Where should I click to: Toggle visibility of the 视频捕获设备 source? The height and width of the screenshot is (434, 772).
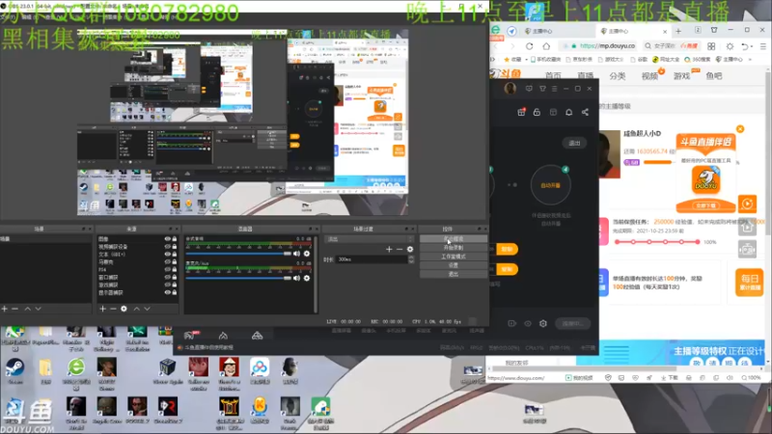167,247
